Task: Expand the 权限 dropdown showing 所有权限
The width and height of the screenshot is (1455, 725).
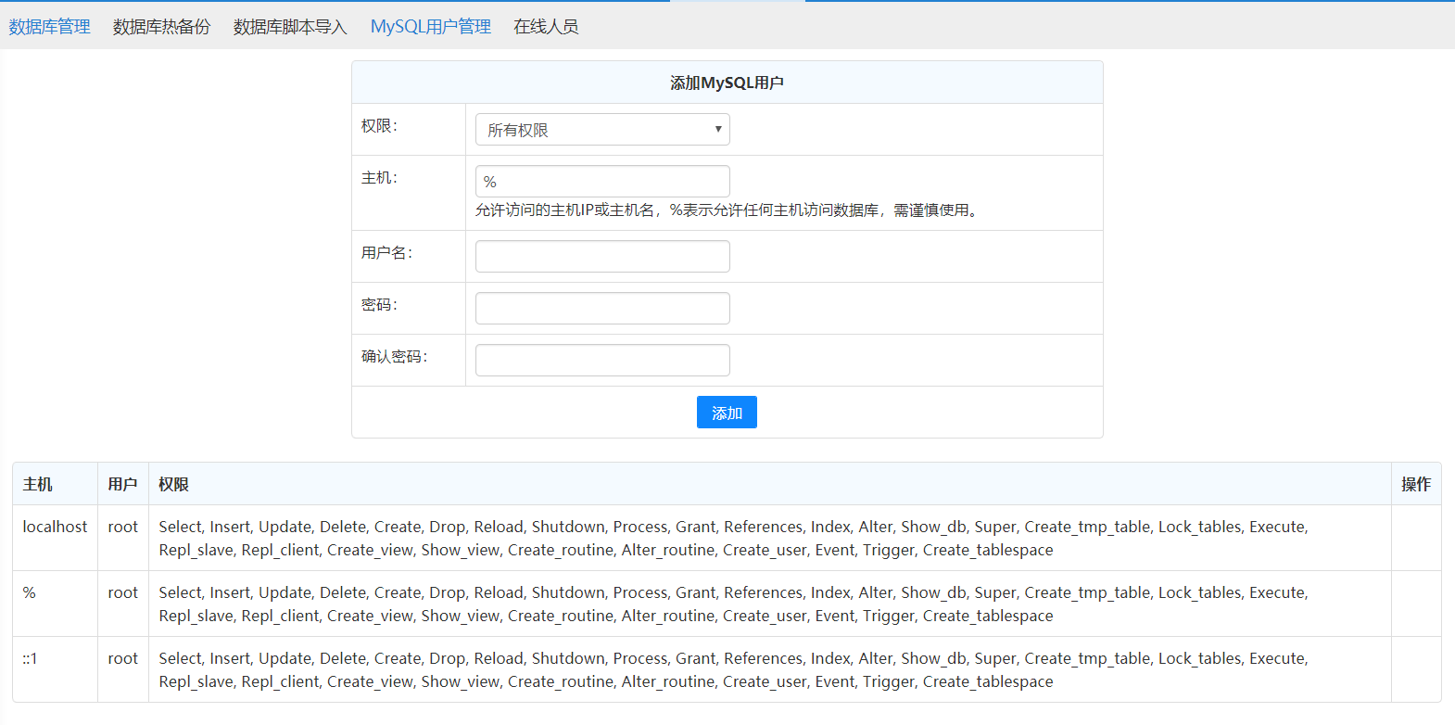Action: [x=602, y=130]
